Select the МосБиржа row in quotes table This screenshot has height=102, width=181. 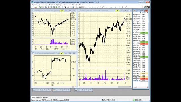point(141,46)
